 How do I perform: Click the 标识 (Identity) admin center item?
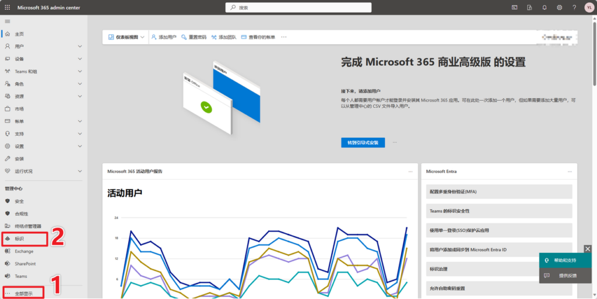click(x=20, y=238)
